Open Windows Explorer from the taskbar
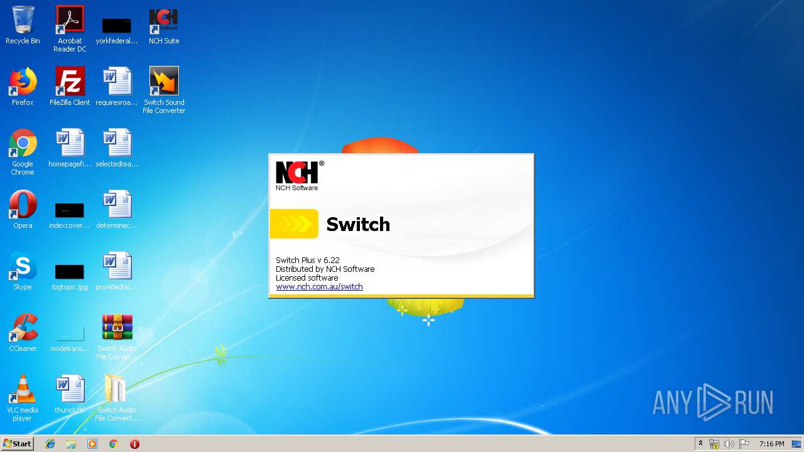The width and height of the screenshot is (804, 452). pos(71,444)
